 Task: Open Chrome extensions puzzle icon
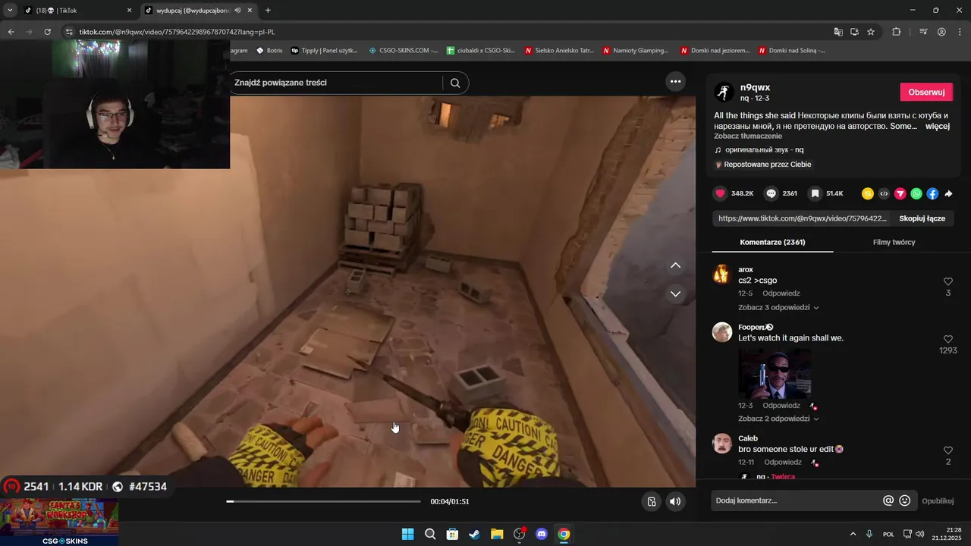pos(897,32)
